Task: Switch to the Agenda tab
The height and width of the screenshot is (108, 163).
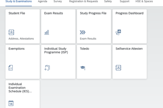Action: (x=43, y=1)
